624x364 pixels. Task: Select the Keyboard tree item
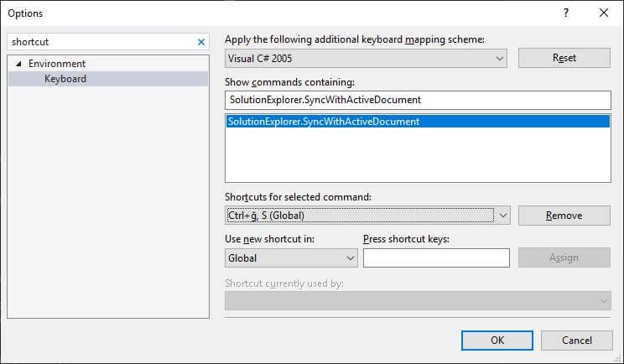point(65,79)
